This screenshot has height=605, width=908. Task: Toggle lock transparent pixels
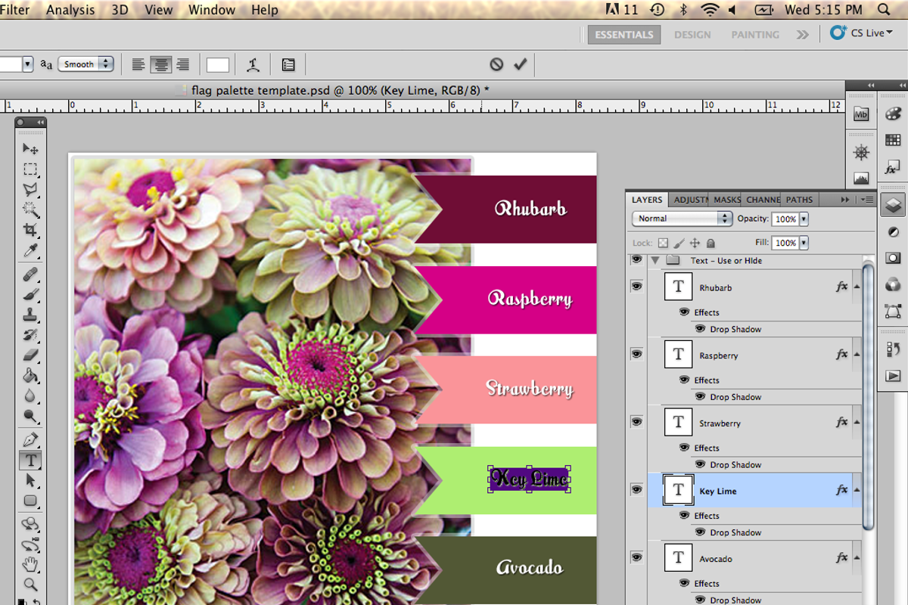[663, 244]
